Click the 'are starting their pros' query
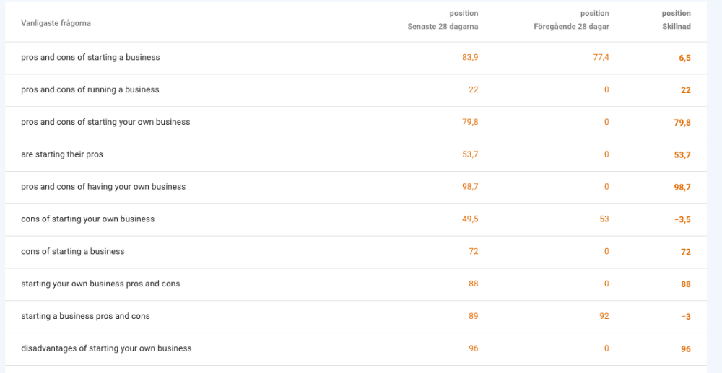Viewport: 722px width, 373px height. 62,154
